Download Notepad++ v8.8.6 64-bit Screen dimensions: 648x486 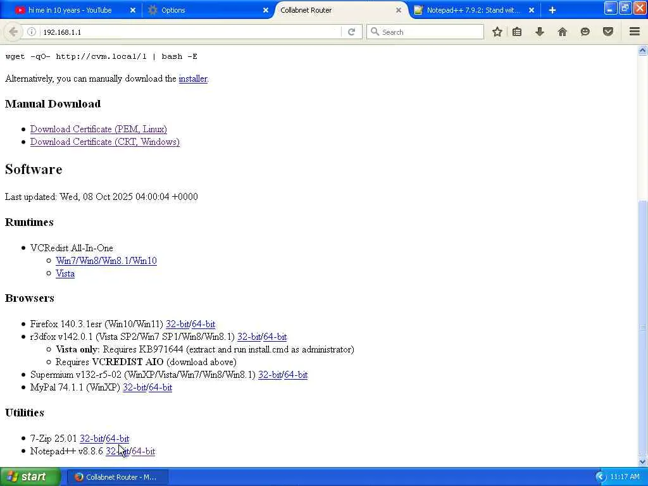144,451
